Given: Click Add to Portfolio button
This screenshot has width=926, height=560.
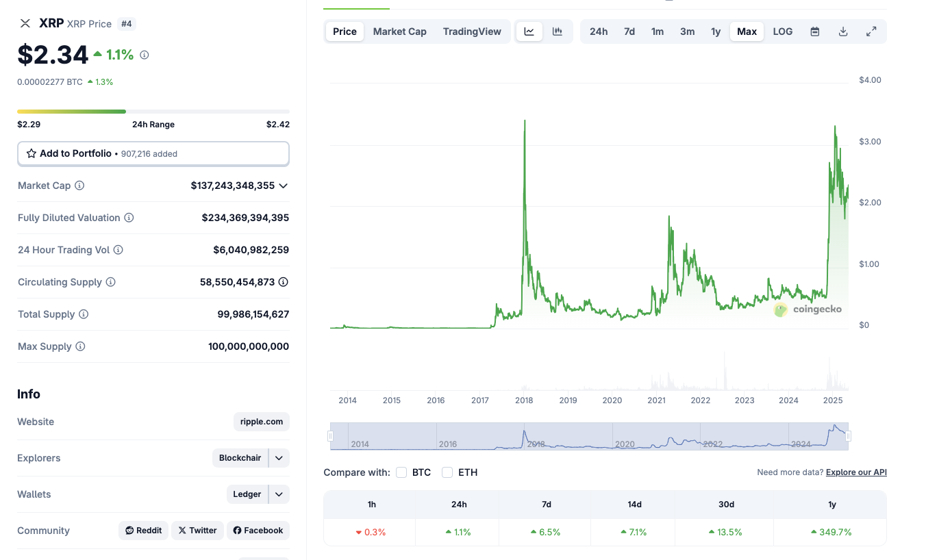Looking at the screenshot, I should coord(153,153).
